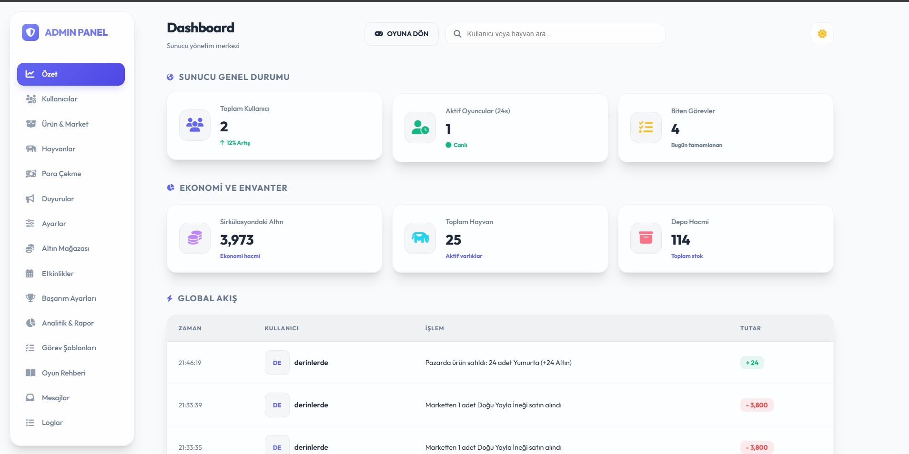Click the derinlerde username in 21:33:39 row
This screenshot has height=454, width=909.
pos(311,405)
